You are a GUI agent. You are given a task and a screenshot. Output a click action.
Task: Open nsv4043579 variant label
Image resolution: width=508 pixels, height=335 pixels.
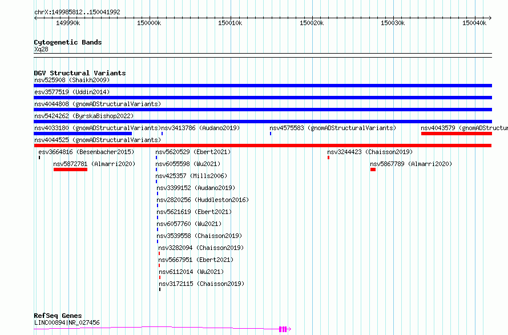click(x=464, y=128)
